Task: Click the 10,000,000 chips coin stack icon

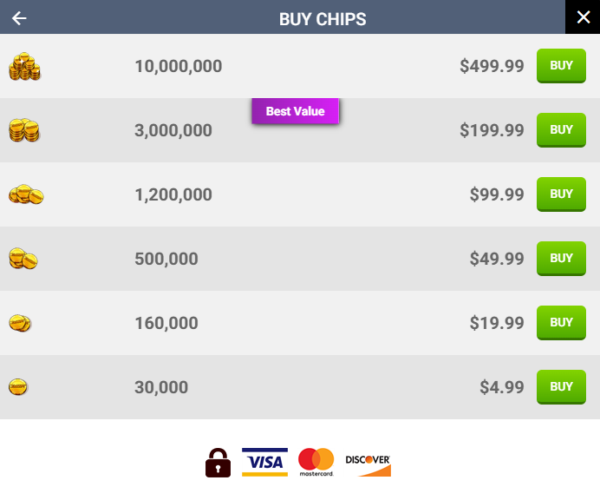Action: 25,67
